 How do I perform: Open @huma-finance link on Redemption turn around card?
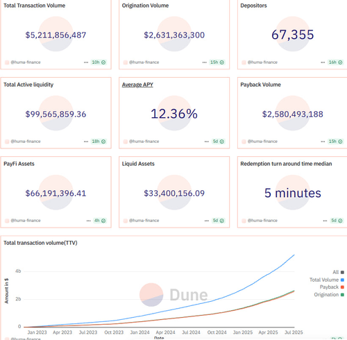click(262, 221)
